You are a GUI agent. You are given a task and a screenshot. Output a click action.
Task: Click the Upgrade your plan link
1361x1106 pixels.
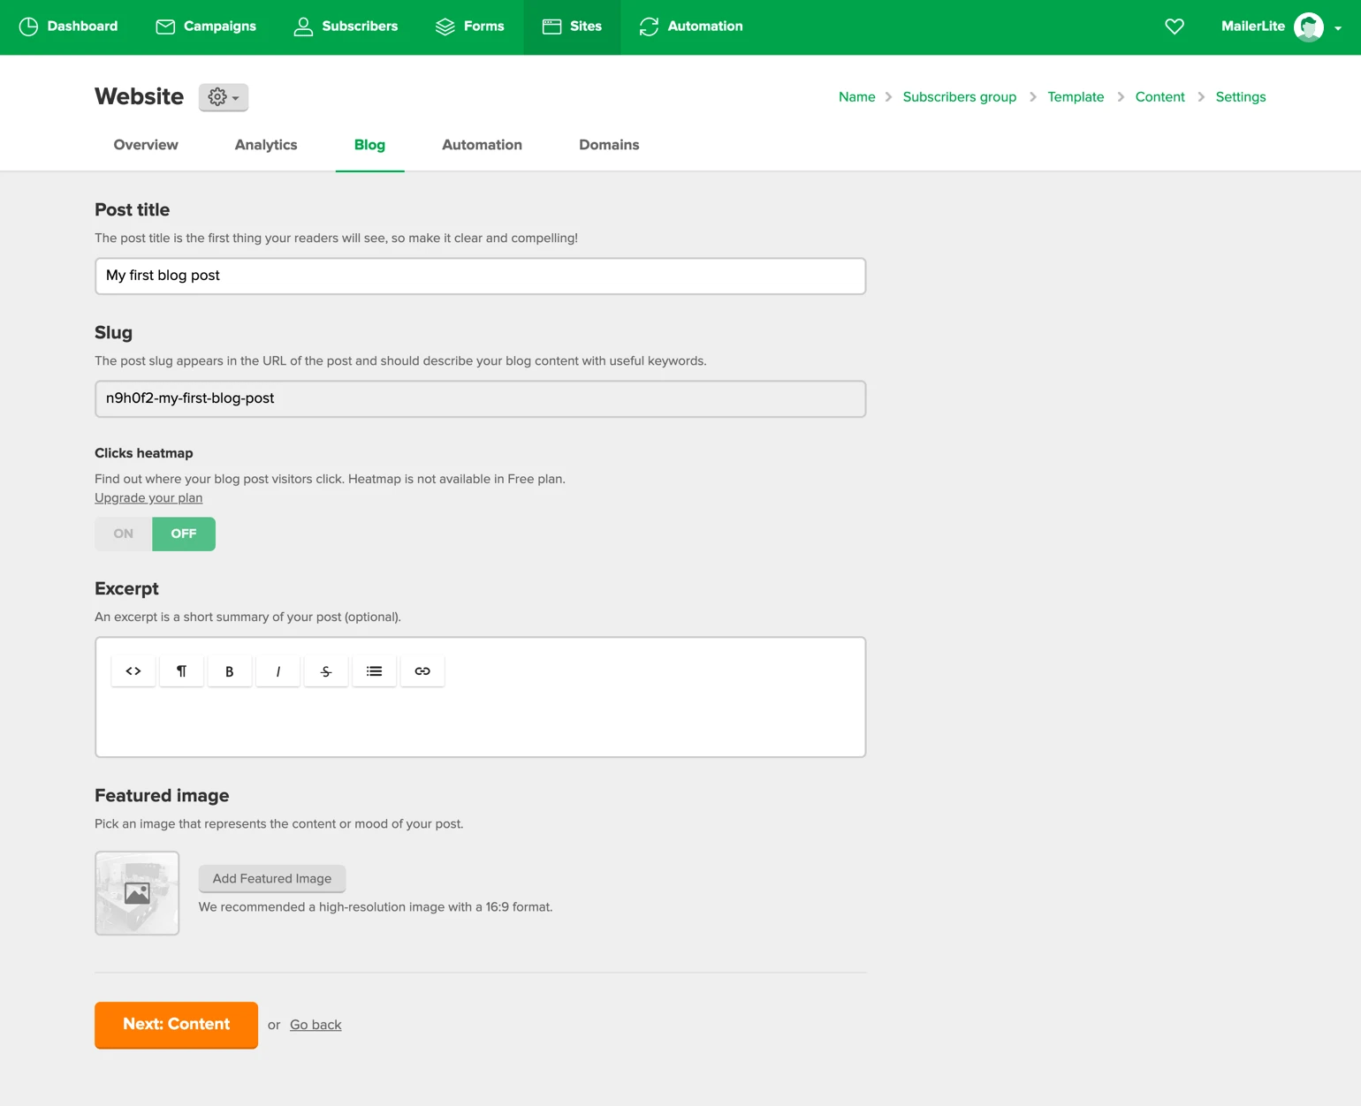click(x=148, y=498)
